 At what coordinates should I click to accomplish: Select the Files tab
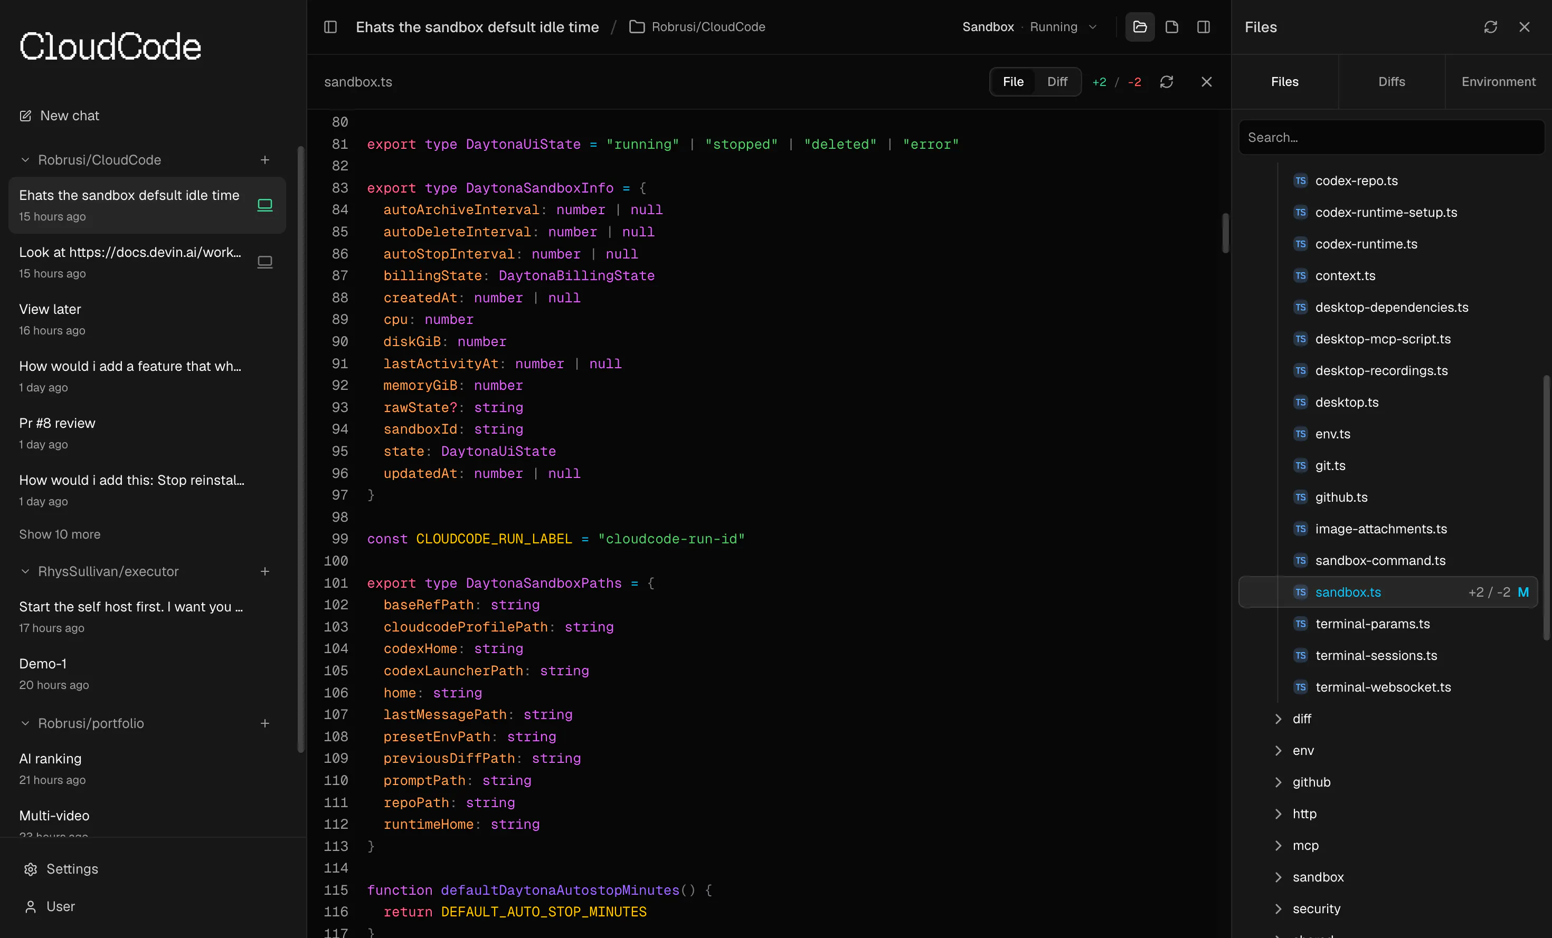coord(1284,82)
